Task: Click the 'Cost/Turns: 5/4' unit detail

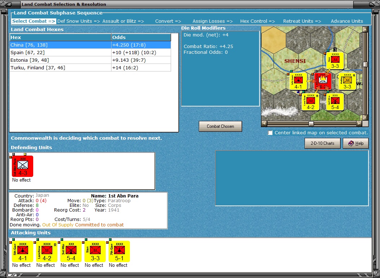Action: (x=72, y=220)
